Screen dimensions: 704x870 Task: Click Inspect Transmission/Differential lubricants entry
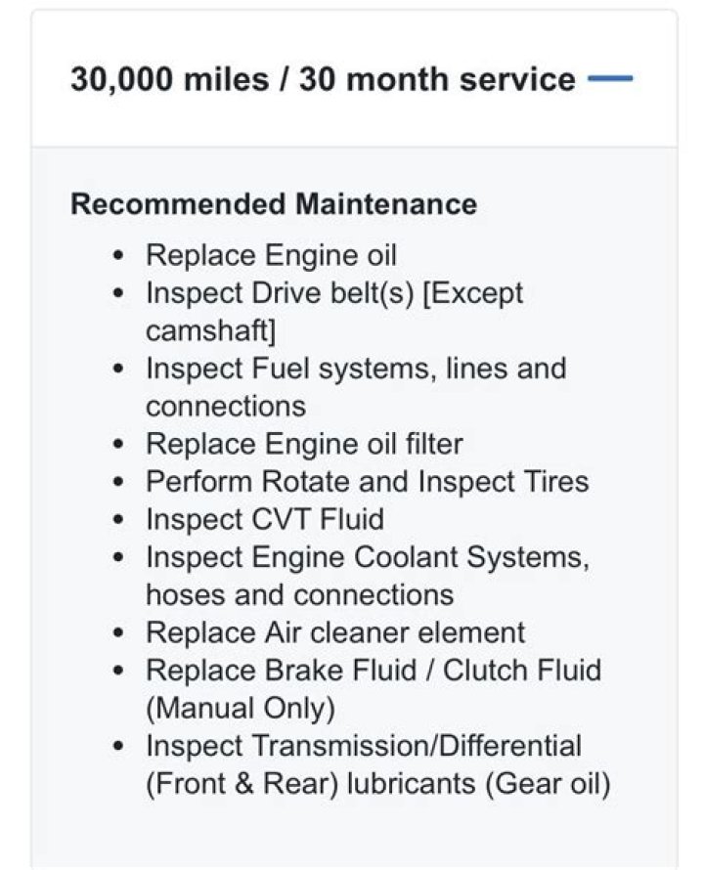(362, 746)
